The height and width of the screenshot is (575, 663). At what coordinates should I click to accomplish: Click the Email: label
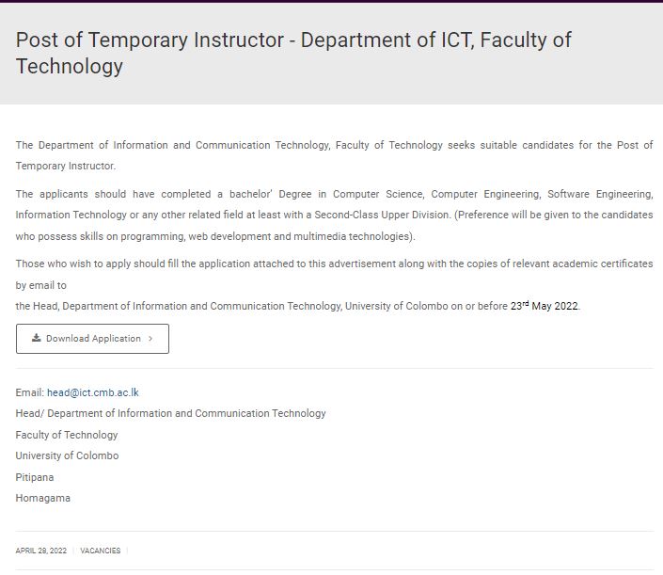tap(29, 392)
